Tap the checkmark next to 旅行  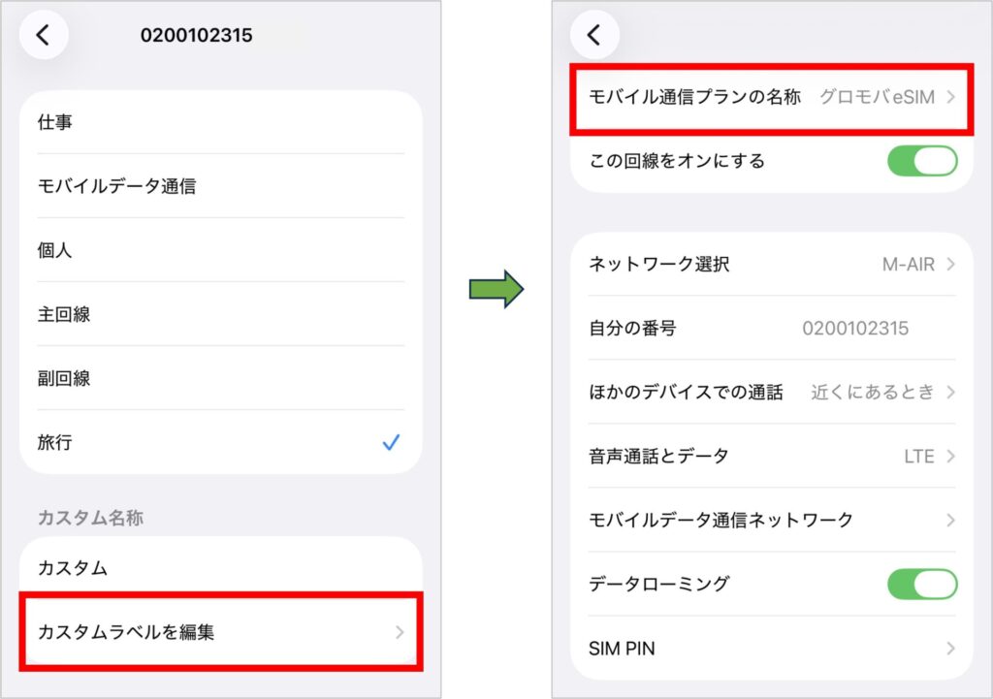point(392,443)
